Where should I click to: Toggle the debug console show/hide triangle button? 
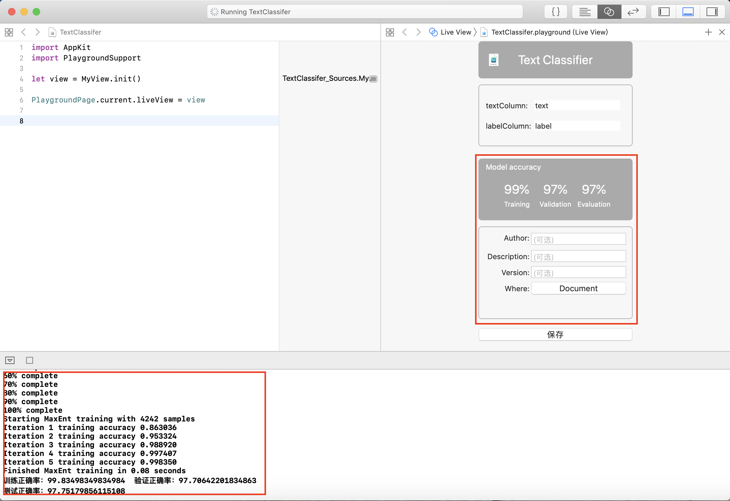click(x=10, y=360)
